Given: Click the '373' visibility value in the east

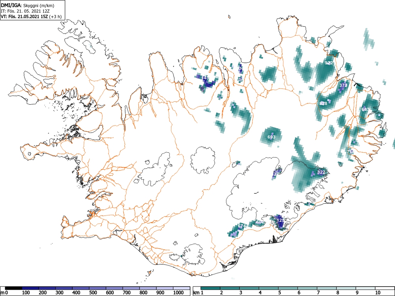Looking at the screenshot, I should coord(343,85).
